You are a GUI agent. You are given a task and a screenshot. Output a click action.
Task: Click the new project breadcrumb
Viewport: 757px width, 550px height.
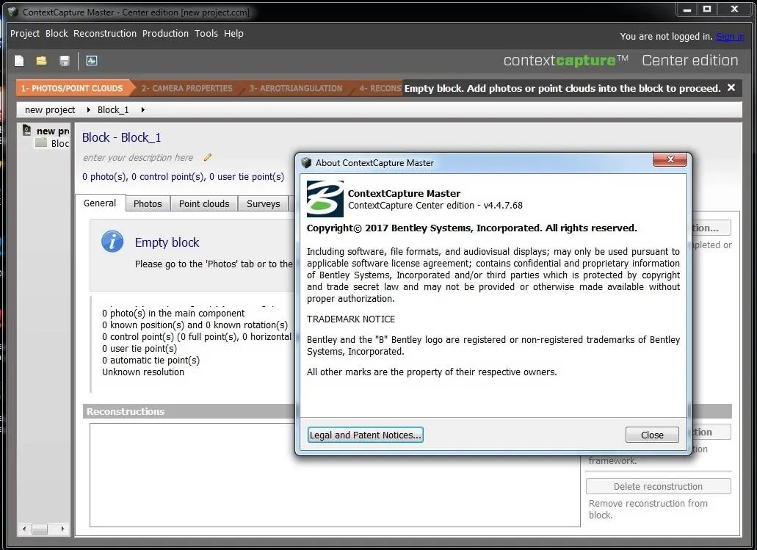tap(50, 109)
